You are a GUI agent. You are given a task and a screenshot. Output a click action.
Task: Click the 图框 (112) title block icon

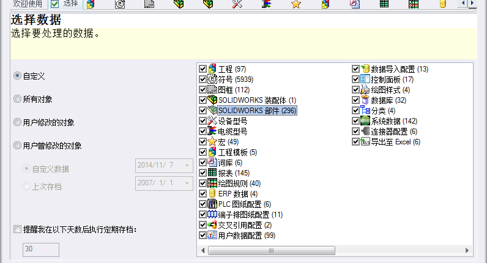[212, 89]
